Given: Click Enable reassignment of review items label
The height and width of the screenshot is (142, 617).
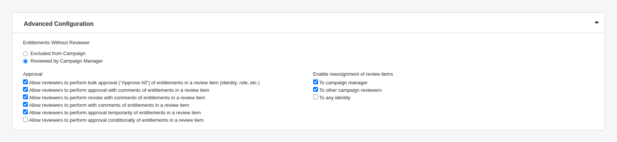Looking at the screenshot, I should (353, 74).
